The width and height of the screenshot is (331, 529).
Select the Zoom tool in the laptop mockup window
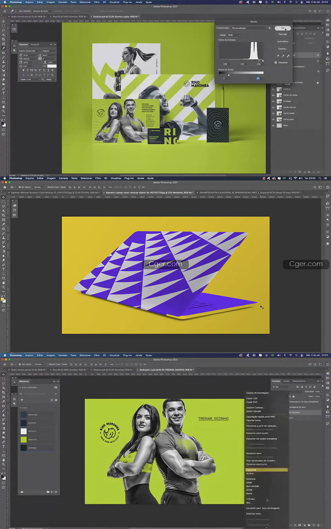(3, 287)
